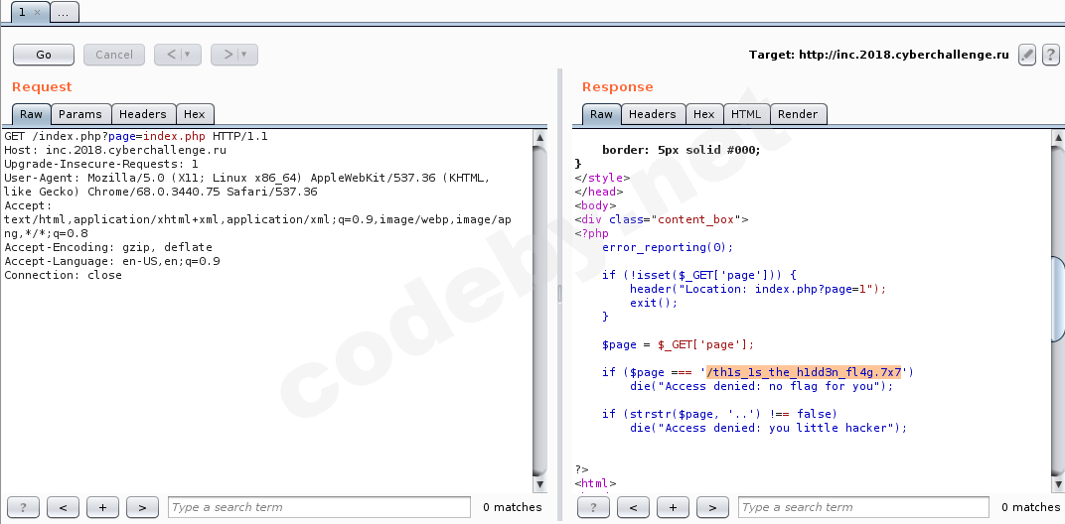Click the Upgrade-Insecure-Requests header line
This screenshot has height=524, width=1065.
pyautogui.click(x=101, y=165)
